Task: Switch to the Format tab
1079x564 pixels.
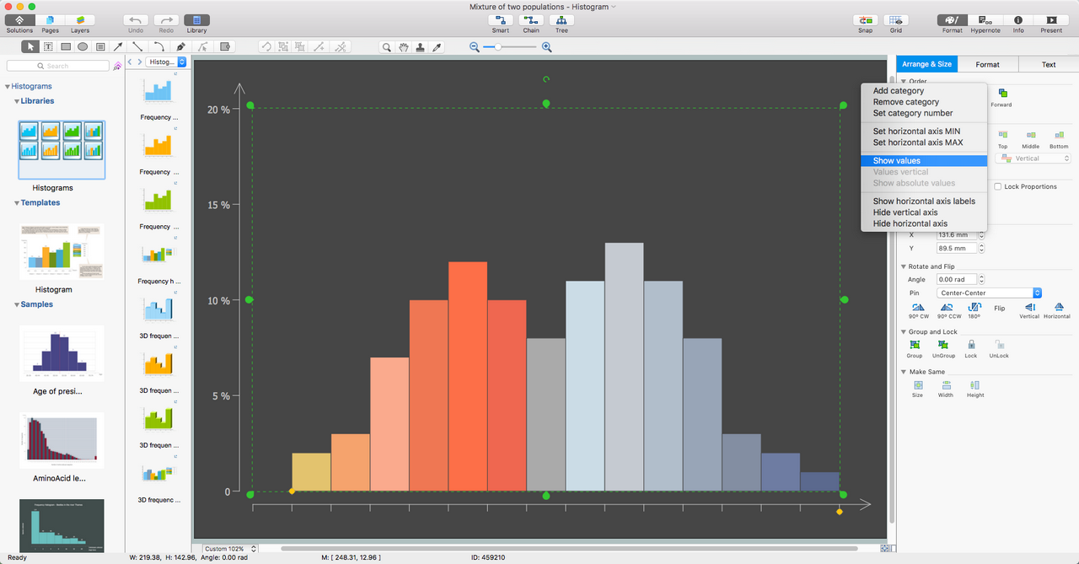Action: point(987,64)
